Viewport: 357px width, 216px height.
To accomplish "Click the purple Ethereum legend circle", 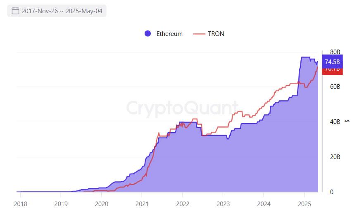I will coord(148,34).
